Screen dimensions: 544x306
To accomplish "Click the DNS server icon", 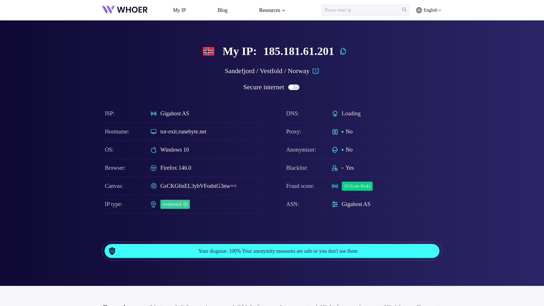I will (x=335, y=114).
